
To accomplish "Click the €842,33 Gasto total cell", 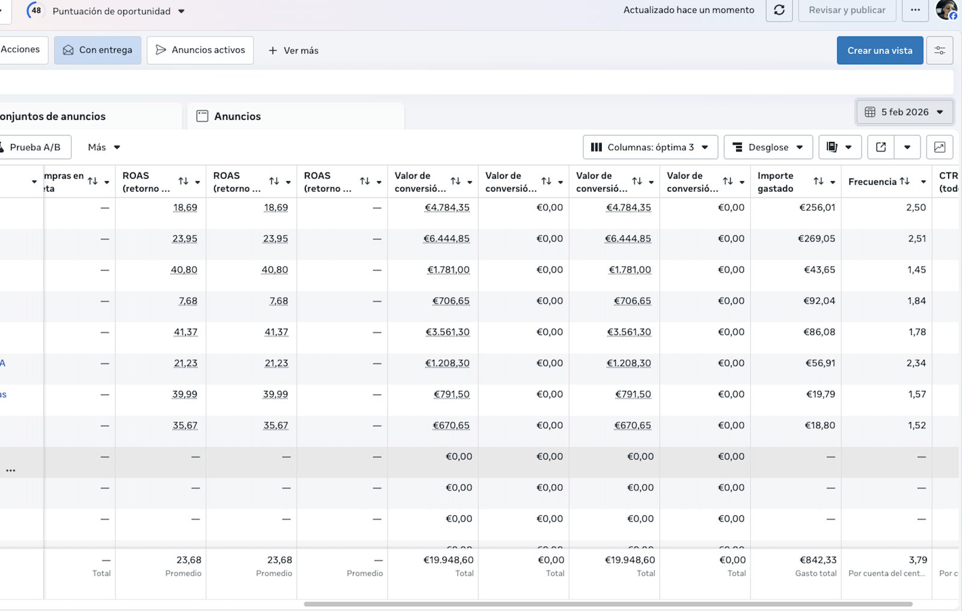I will 818,560.
